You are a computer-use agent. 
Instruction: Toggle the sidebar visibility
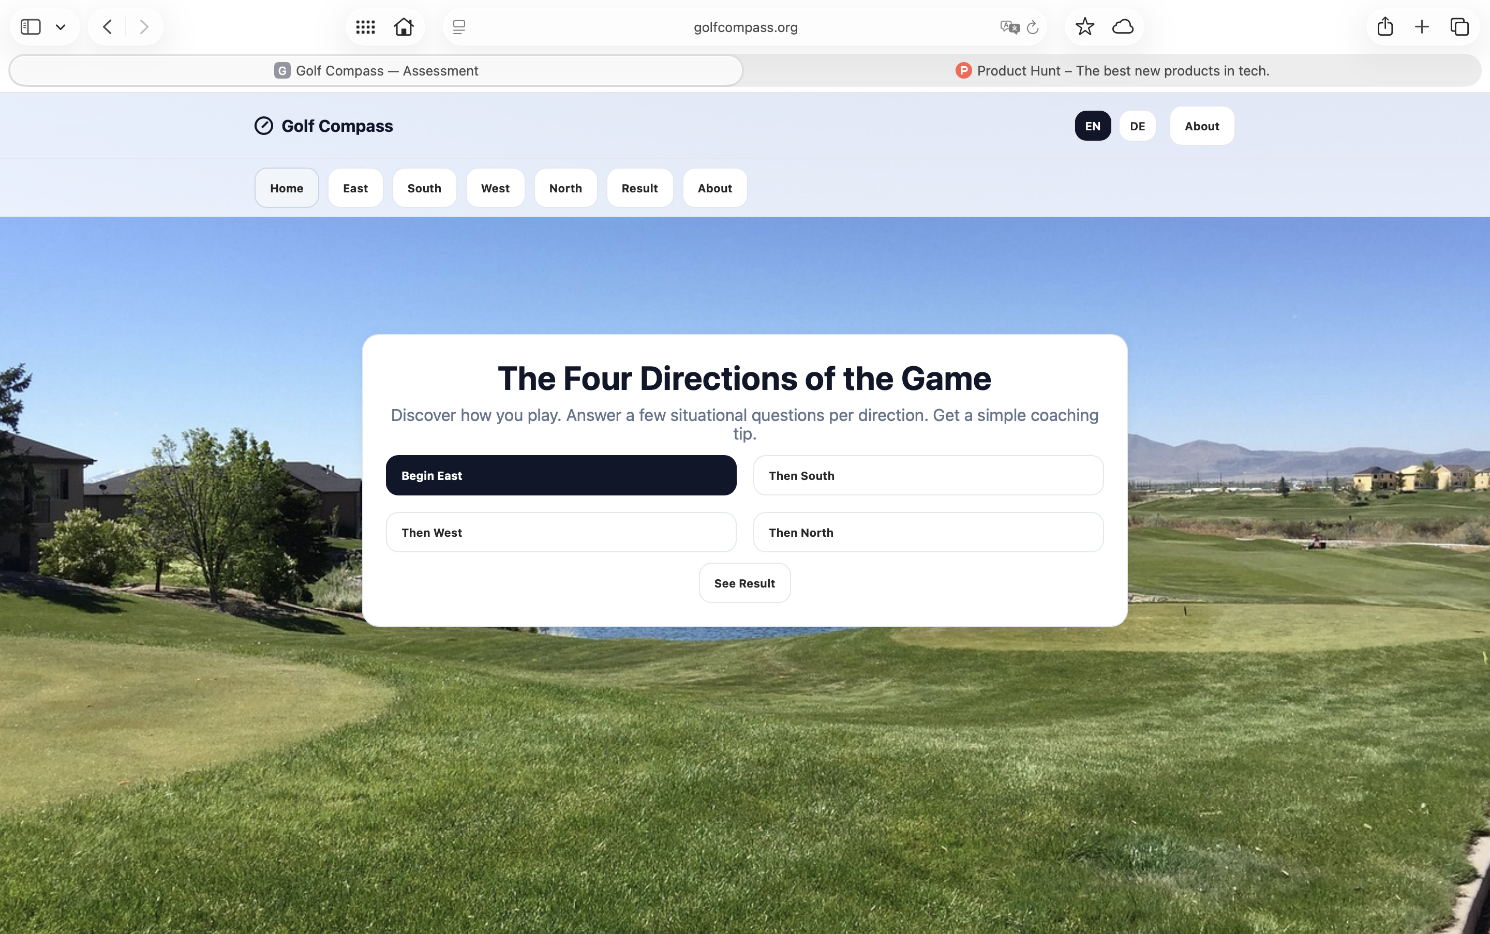(x=31, y=26)
